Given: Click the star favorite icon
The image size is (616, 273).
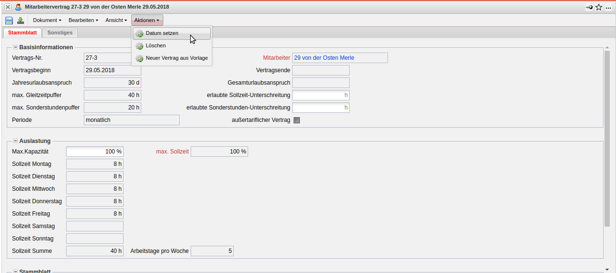Looking at the screenshot, I should 599,7.
